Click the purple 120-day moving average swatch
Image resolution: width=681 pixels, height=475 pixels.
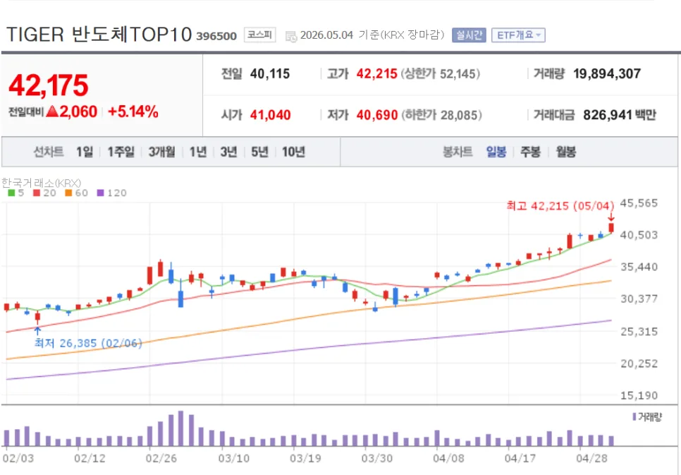click(x=100, y=193)
